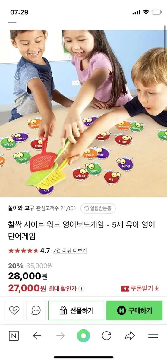Toggle the 알림받는중 notification button

coord(98,208)
